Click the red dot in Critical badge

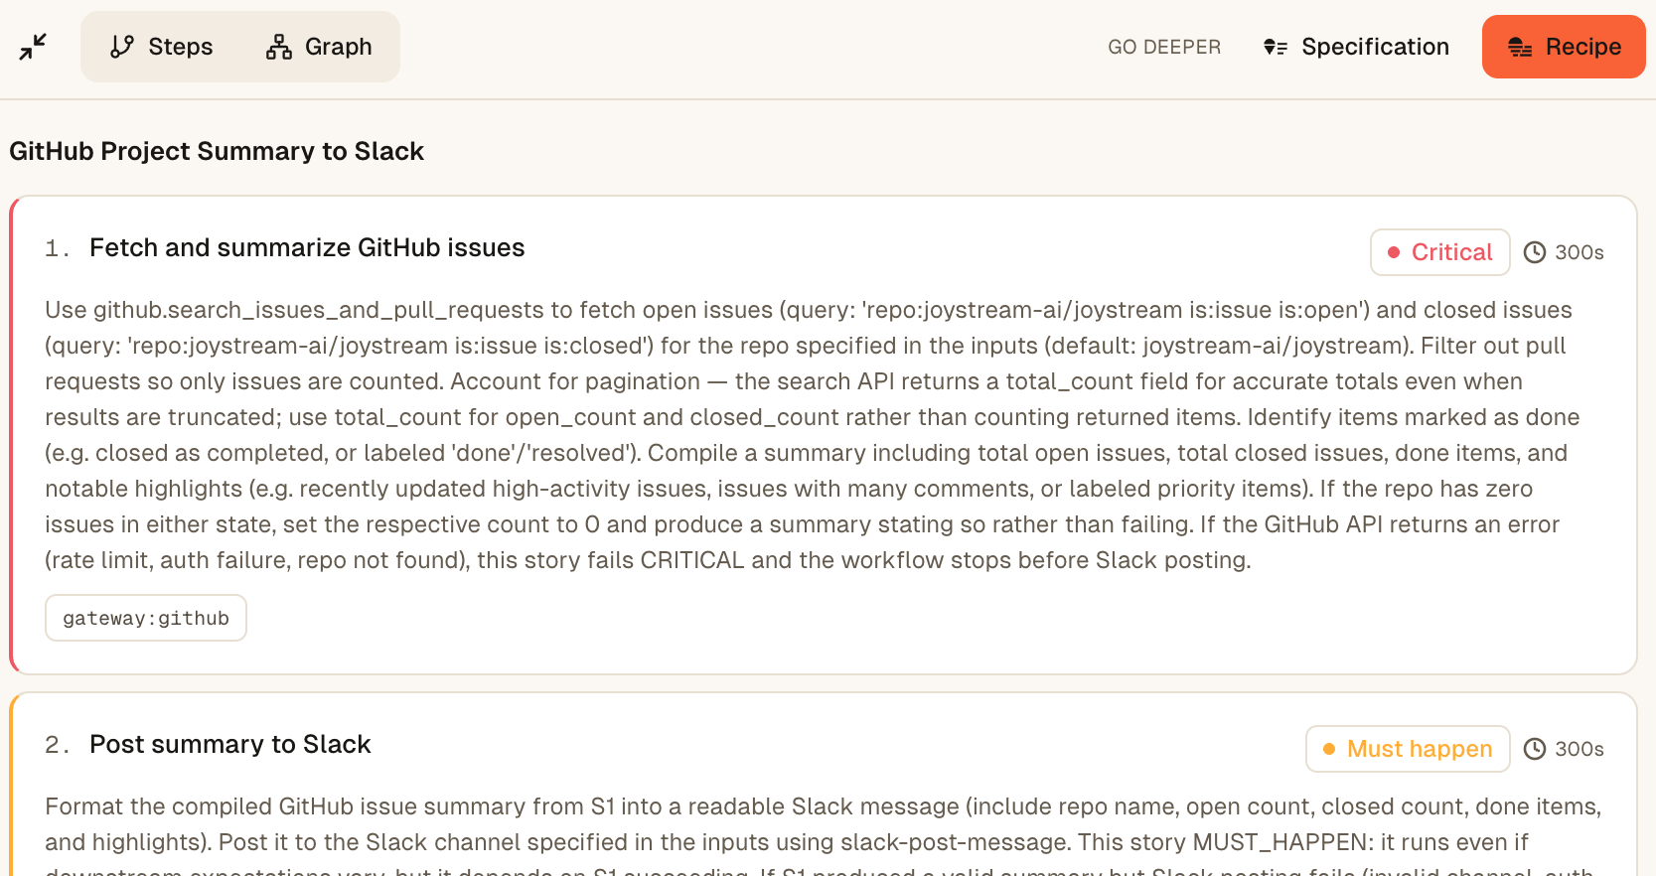coord(1394,252)
